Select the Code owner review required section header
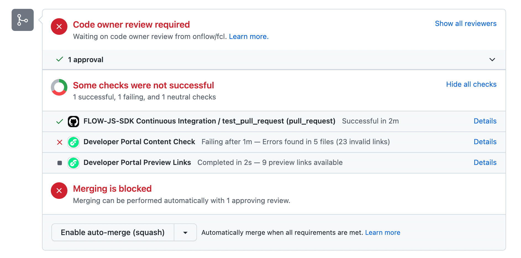The height and width of the screenshot is (258, 521). (x=131, y=25)
